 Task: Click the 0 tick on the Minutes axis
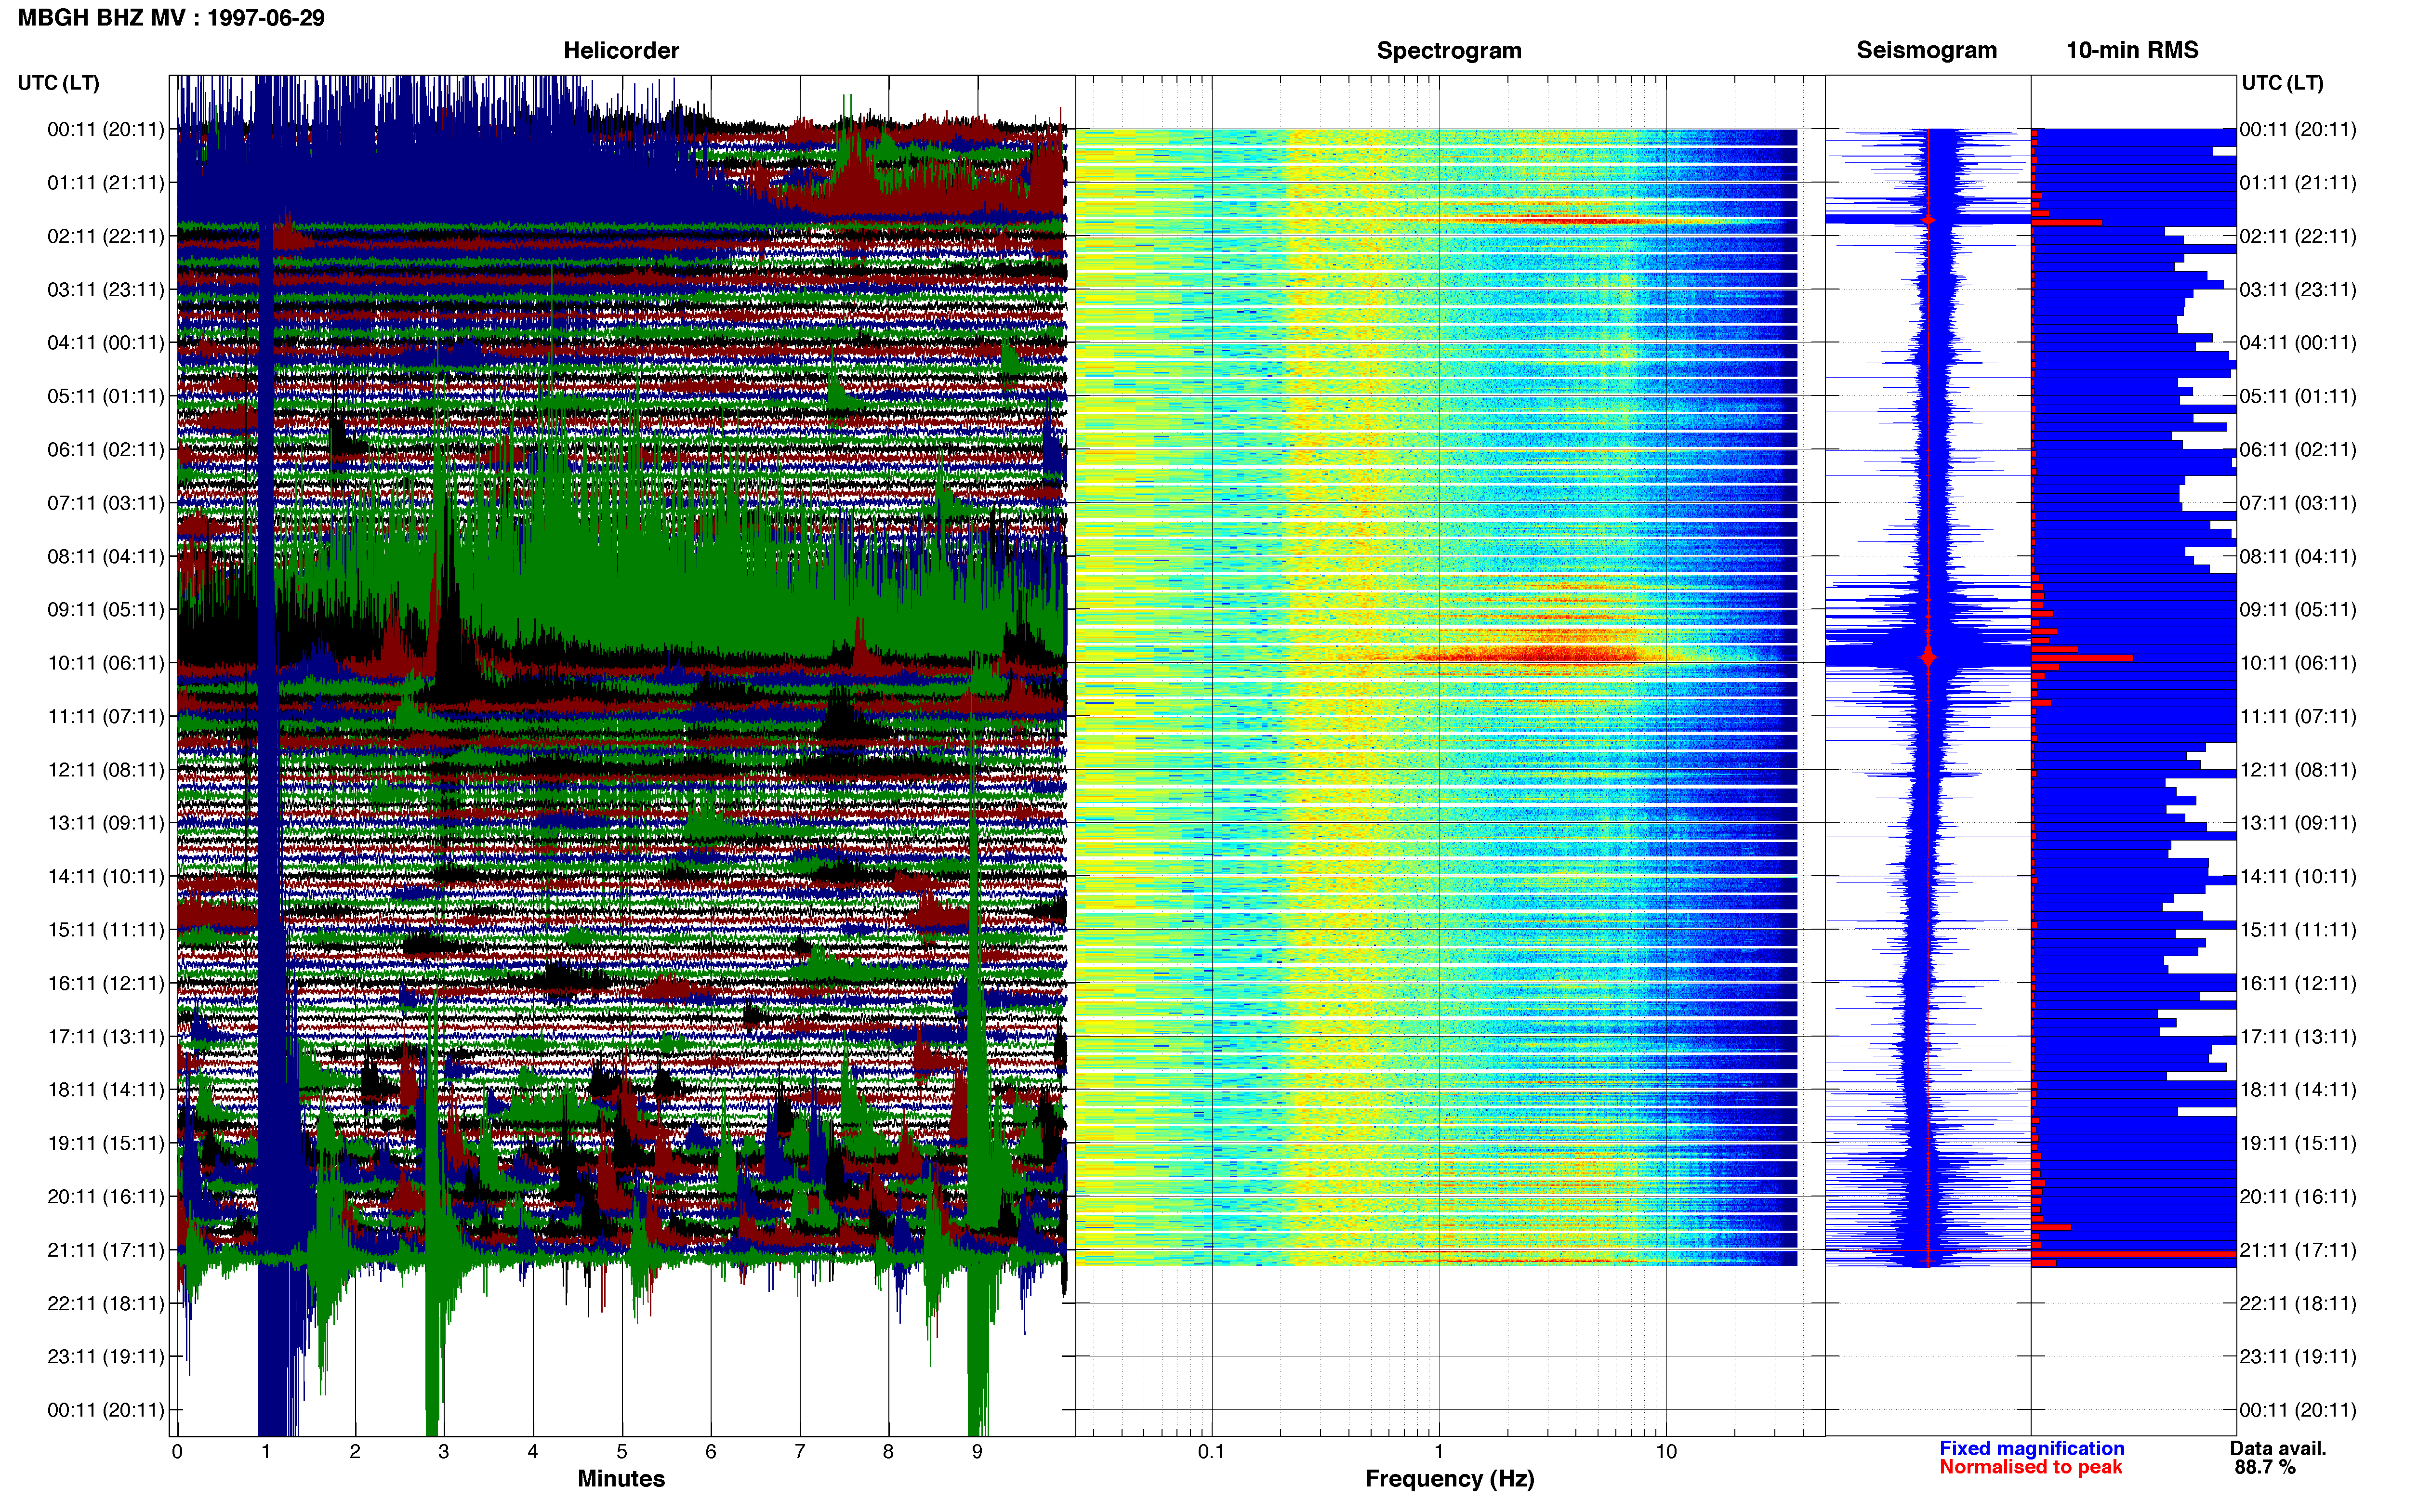coord(177,1452)
